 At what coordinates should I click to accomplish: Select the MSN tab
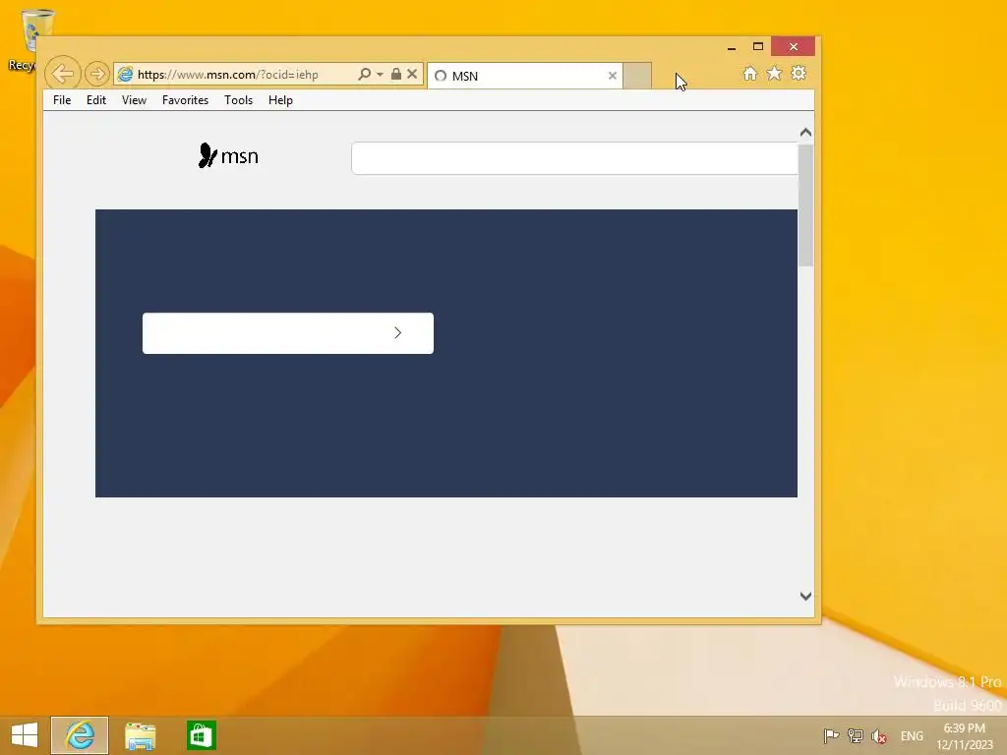coord(525,76)
